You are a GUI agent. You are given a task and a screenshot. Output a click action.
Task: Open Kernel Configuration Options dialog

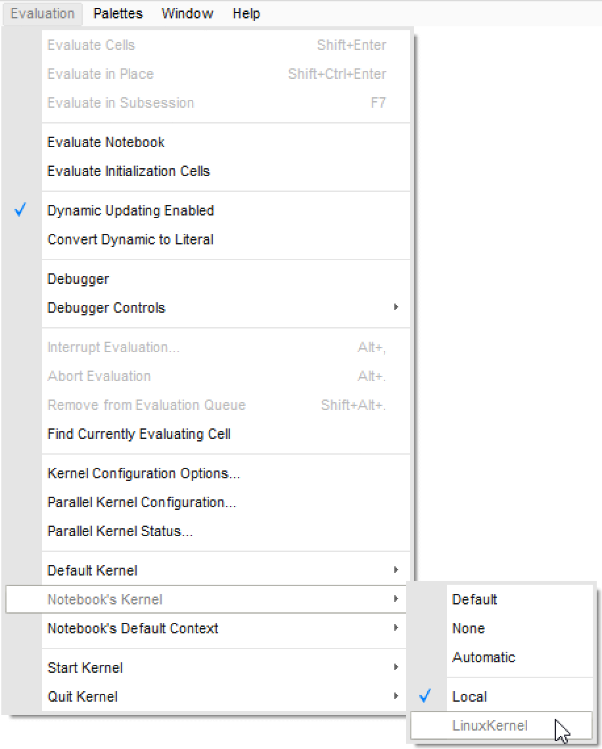pyautogui.click(x=143, y=474)
